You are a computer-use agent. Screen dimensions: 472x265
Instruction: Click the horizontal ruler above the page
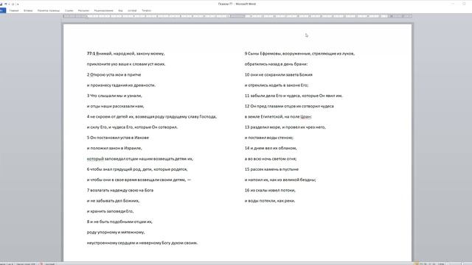click(237, 16)
